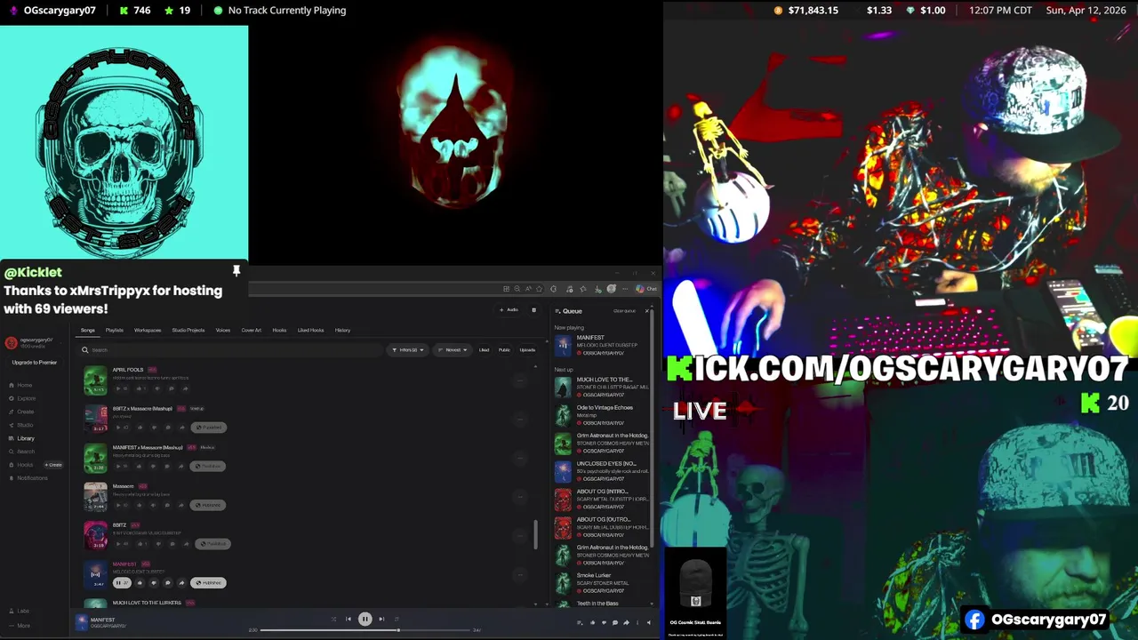
Task: Open Copilot Chat in browser toolbar
Action: 646,289
